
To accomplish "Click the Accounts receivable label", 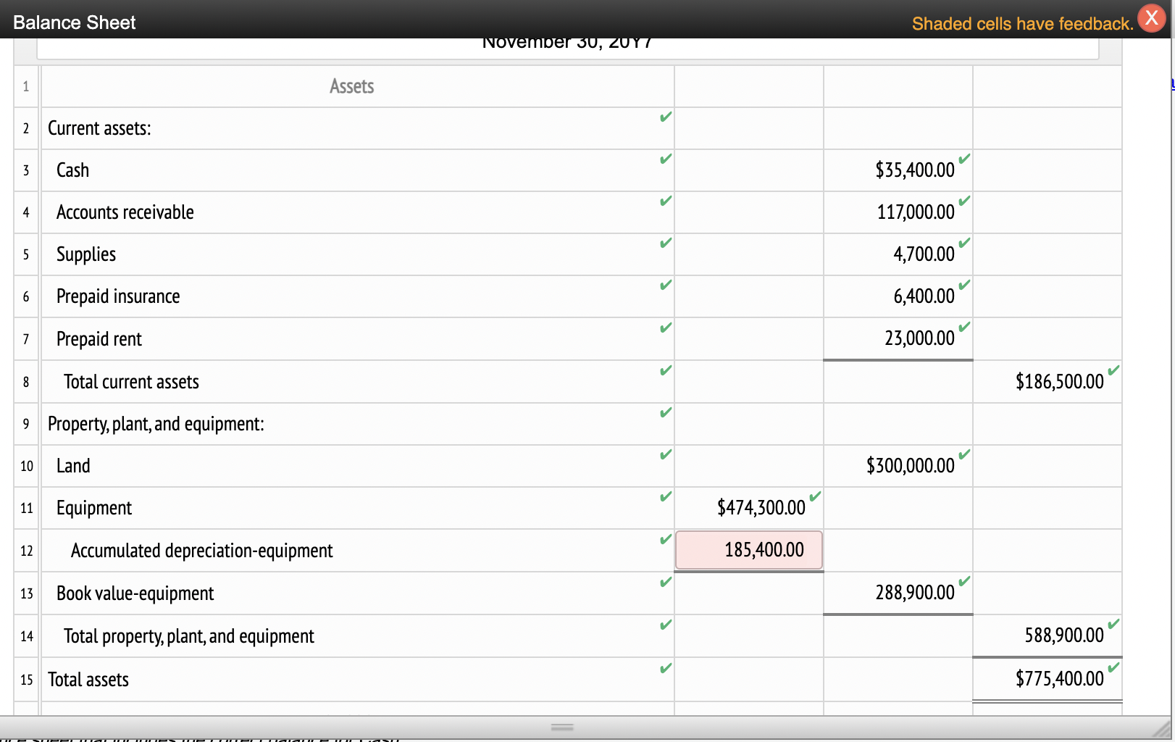I will point(125,212).
